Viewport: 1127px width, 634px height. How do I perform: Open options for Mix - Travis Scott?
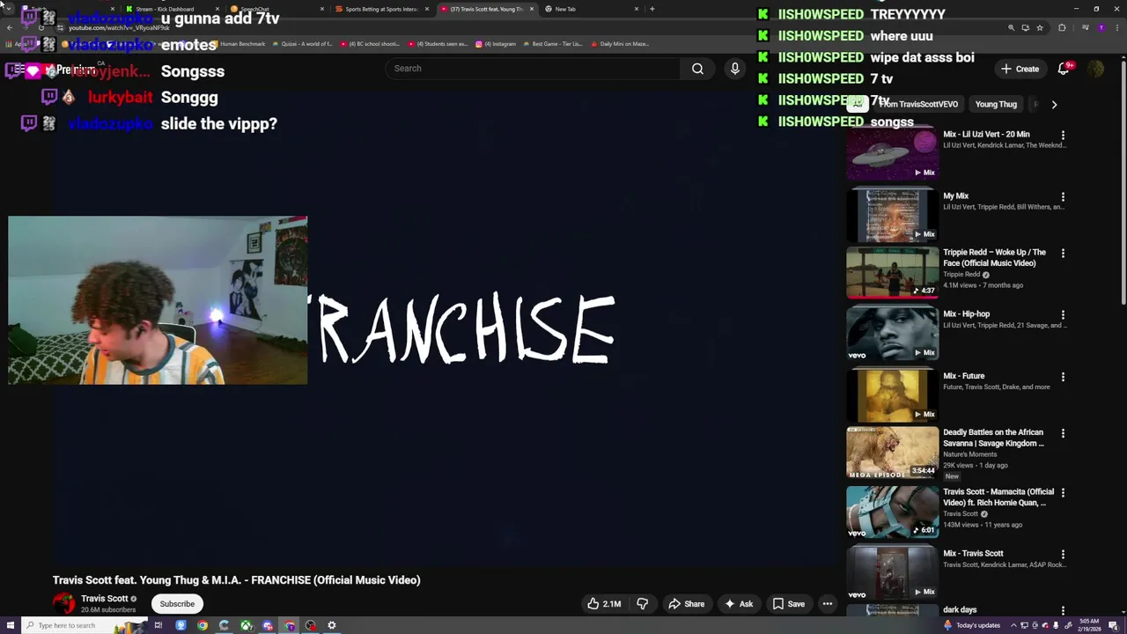tap(1063, 555)
